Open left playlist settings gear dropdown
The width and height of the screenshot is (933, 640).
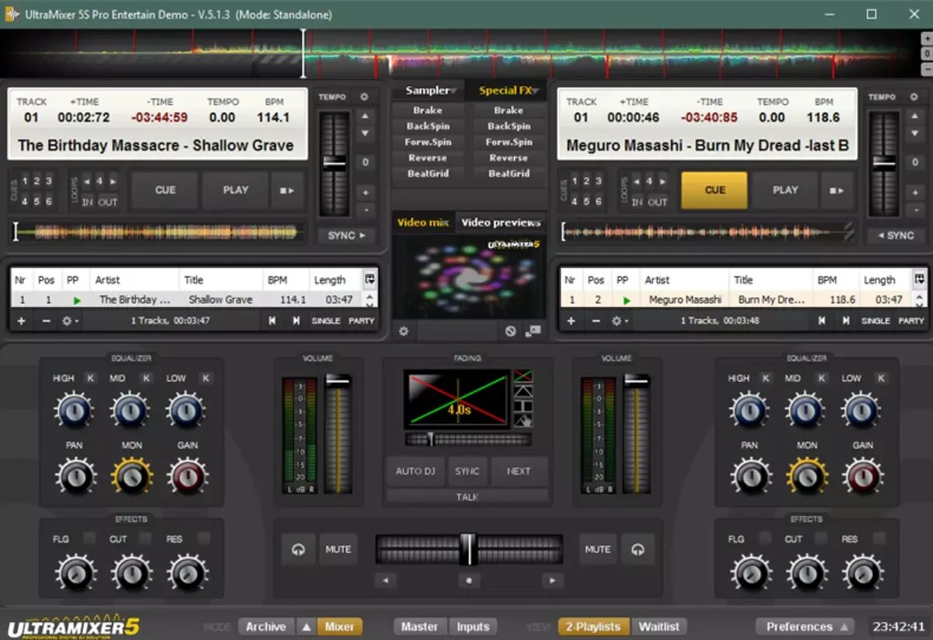(71, 320)
